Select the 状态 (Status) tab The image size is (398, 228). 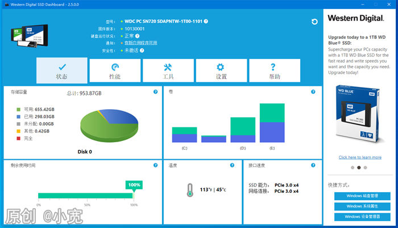click(61, 71)
